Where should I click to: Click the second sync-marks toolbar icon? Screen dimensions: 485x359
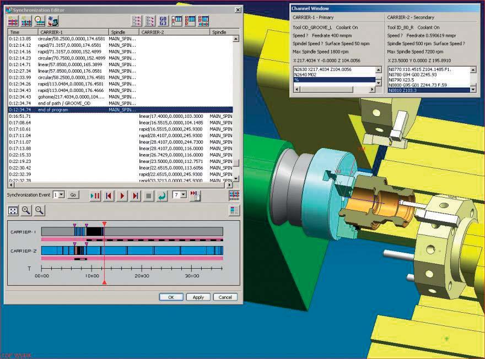[x=26, y=21]
